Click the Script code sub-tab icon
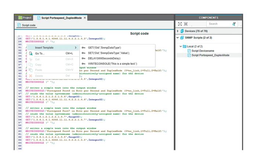The image size is (257, 164). (19, 25)
